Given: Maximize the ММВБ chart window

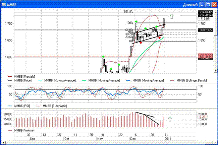Looking at the screenshot, I should click(208, 5).
